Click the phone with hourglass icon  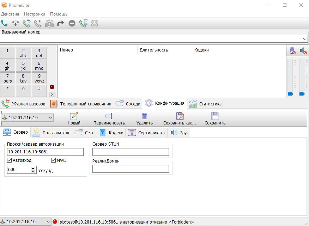pos(83,23)
